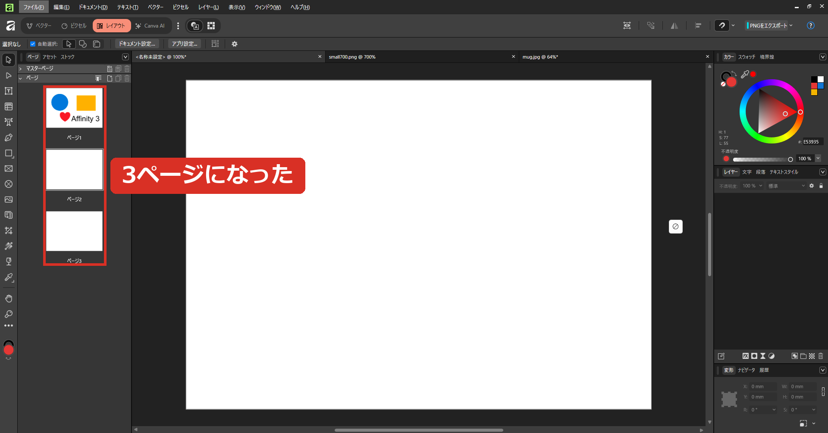
Task: Click the FX layer effects icon
Action: pos(745,356)
